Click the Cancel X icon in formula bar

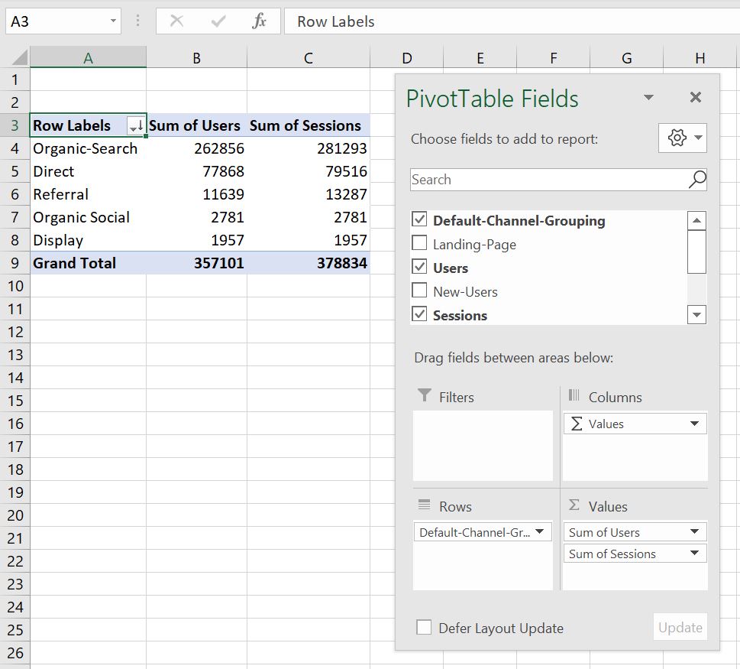pyautogui.click(x=176, y=21)
